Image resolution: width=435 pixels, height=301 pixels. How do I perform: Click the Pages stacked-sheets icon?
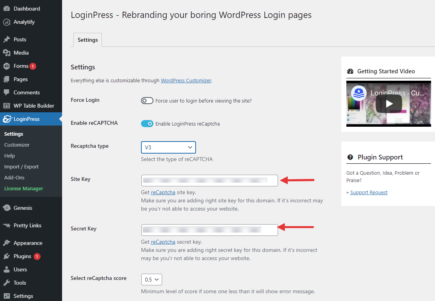coord(7,79)
